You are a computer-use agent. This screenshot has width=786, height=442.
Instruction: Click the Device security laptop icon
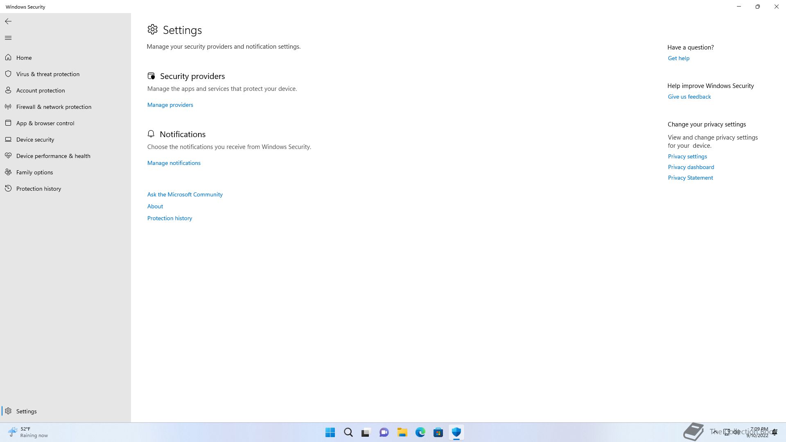coord(8,139)
